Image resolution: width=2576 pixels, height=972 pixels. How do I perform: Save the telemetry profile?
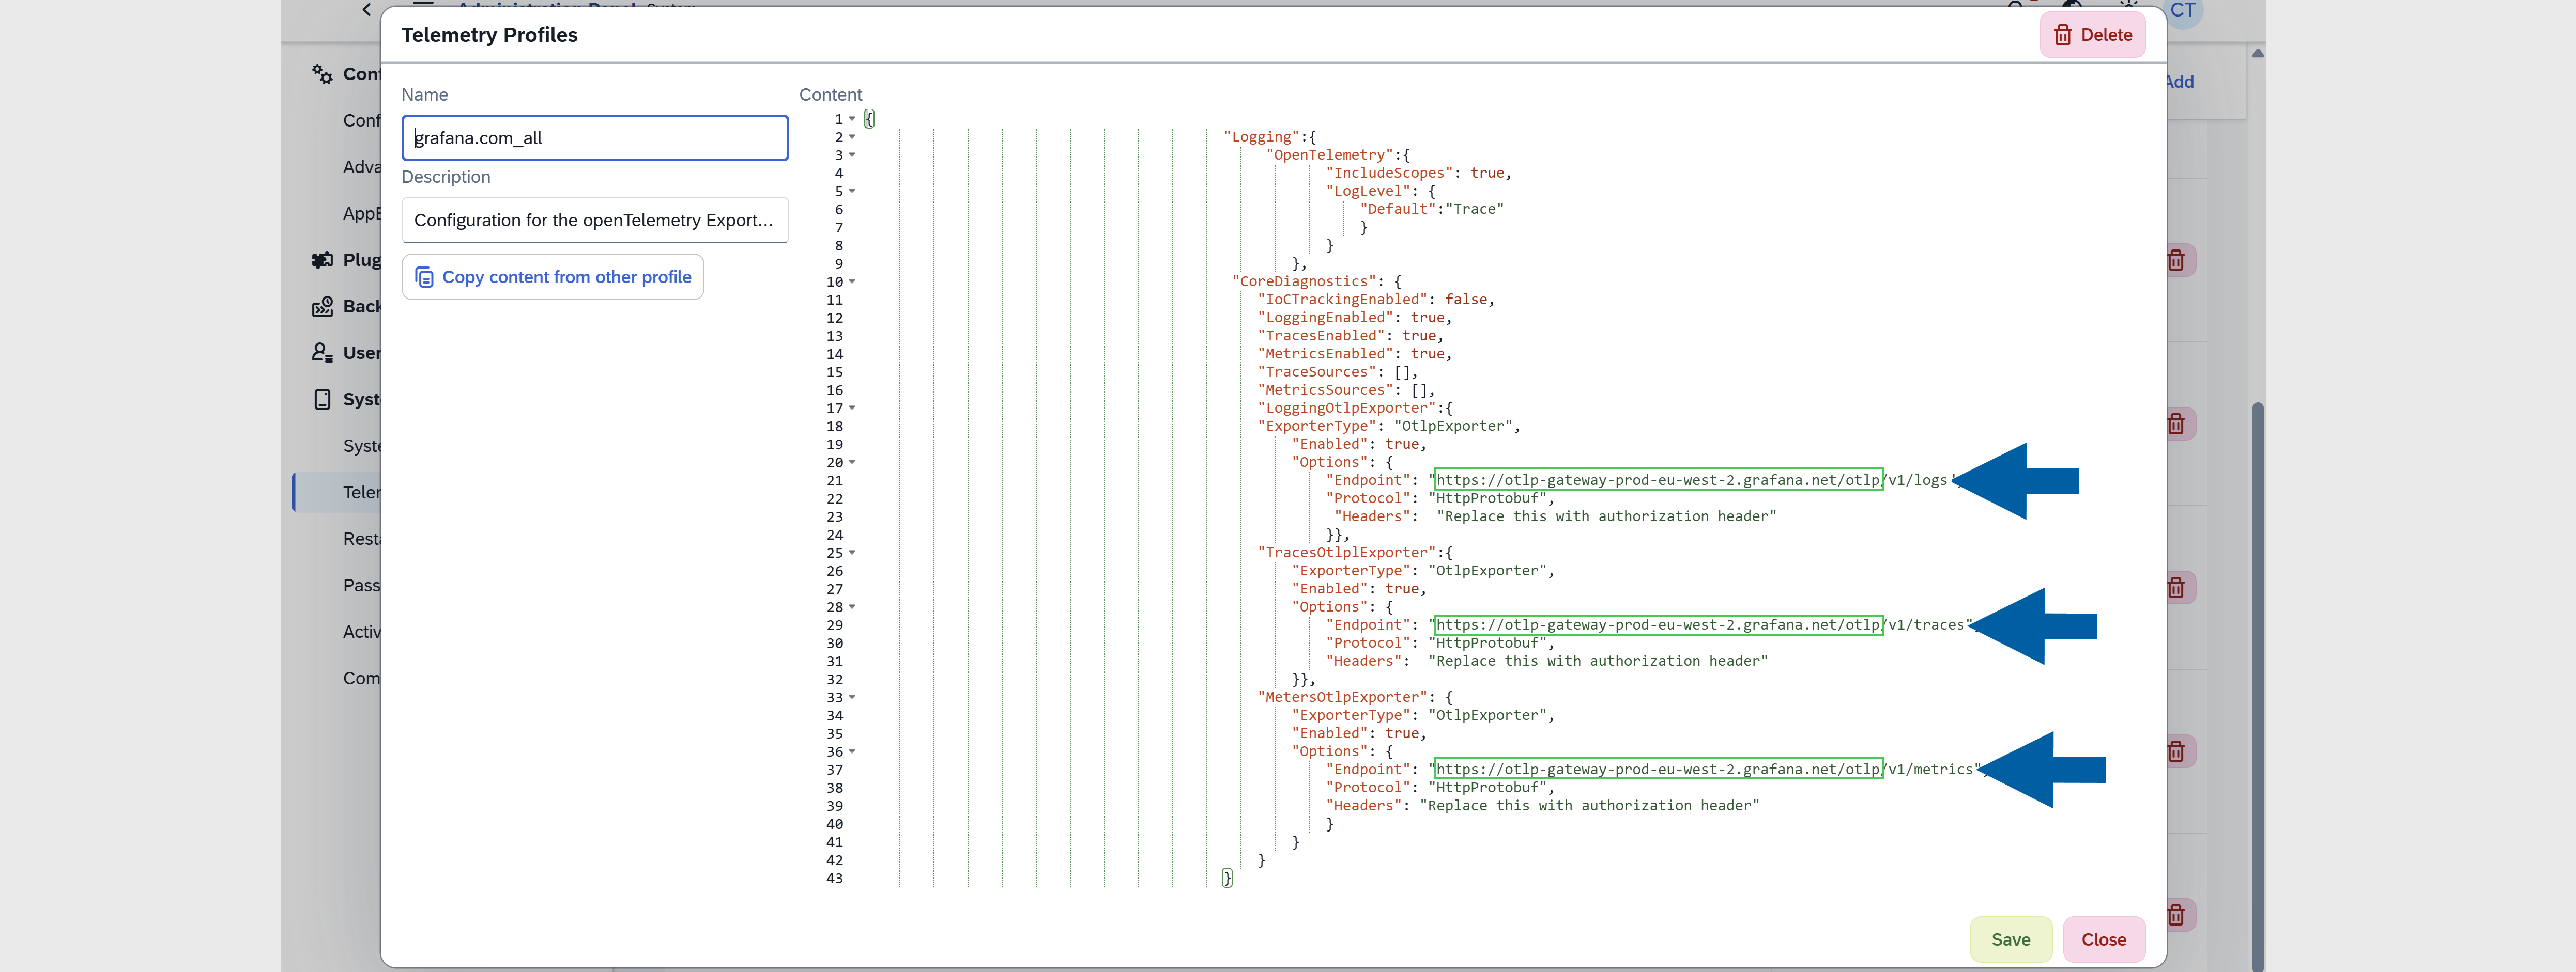pos(2010,939)
